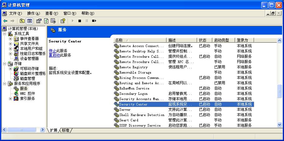
Task: Click the services list scroll down arrow
Action: [x=279, y=125]
